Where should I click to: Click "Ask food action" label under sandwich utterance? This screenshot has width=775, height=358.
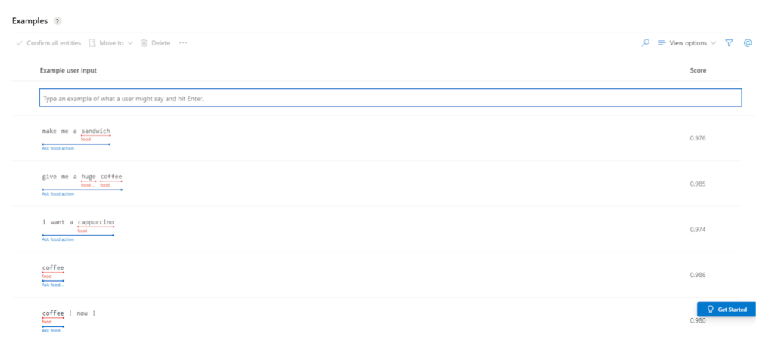point(58,148)
